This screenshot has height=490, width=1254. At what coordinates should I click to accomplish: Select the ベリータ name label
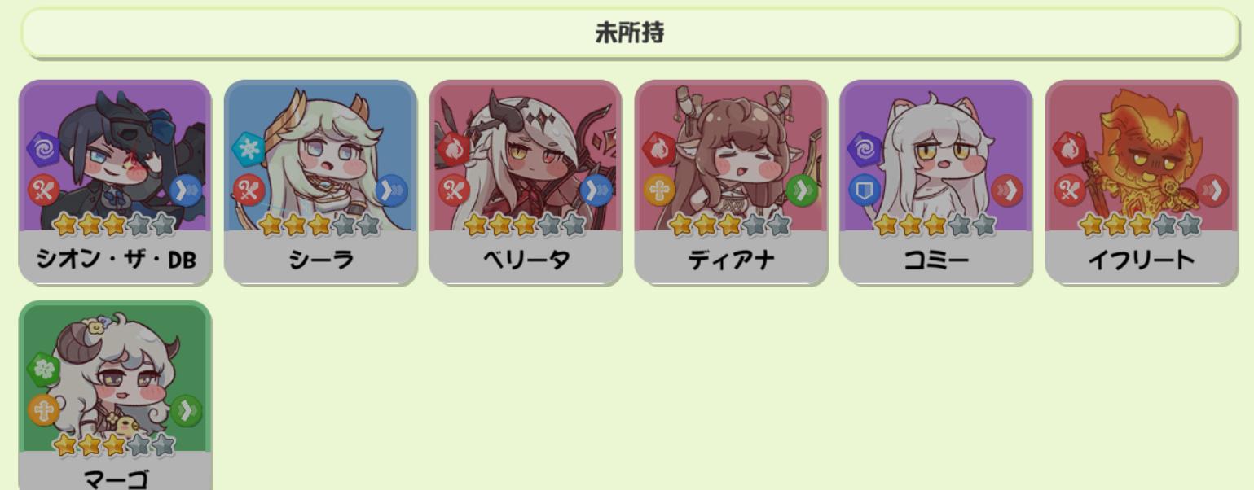coord(526,260)
